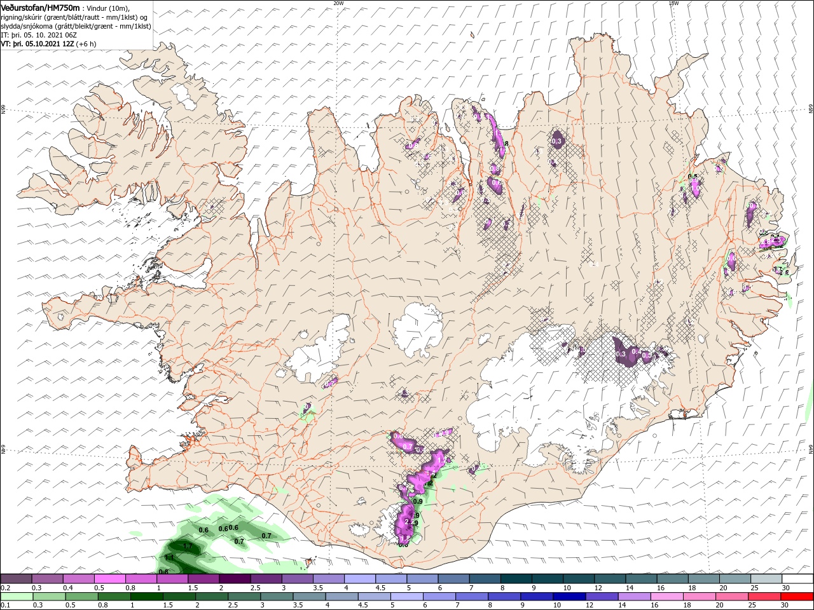Click the '3.5' label on the snow scale
Image resolution: width=814 pixels, height=610 pixels.
click(x=318, y=588)
